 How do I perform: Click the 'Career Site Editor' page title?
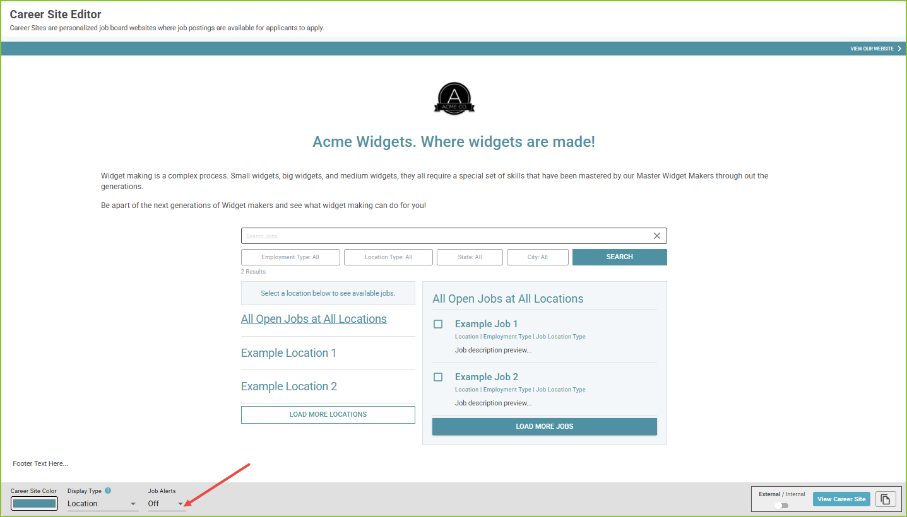pos(56,15)
